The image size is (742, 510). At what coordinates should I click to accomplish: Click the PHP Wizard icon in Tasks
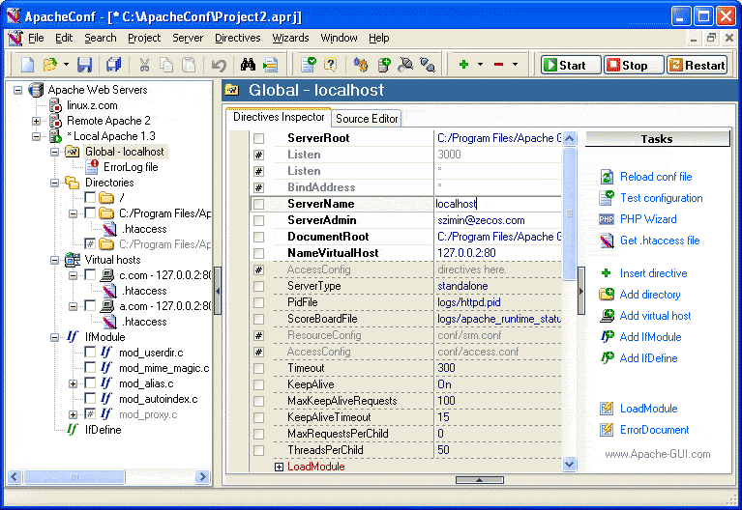pyautogui.click(x=607, y=219)
